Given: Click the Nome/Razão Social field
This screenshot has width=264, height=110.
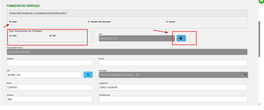Looking at the screenshot, I should click(127, 52).
